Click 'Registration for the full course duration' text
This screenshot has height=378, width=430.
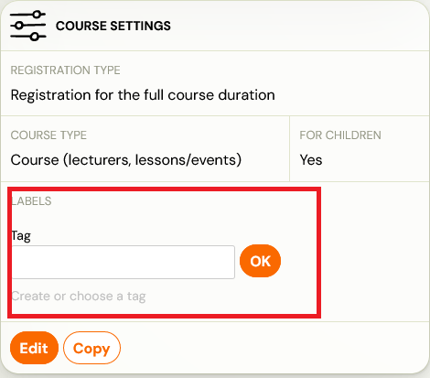click(x=143, y=95)
